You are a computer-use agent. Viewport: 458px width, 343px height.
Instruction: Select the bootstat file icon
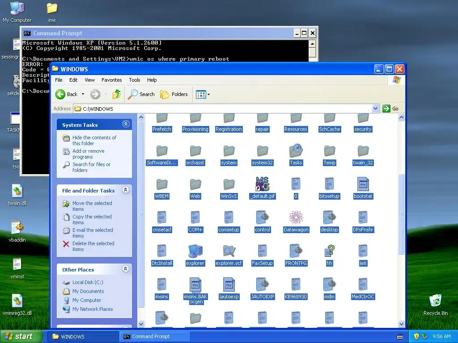click(x=363, y=184)
